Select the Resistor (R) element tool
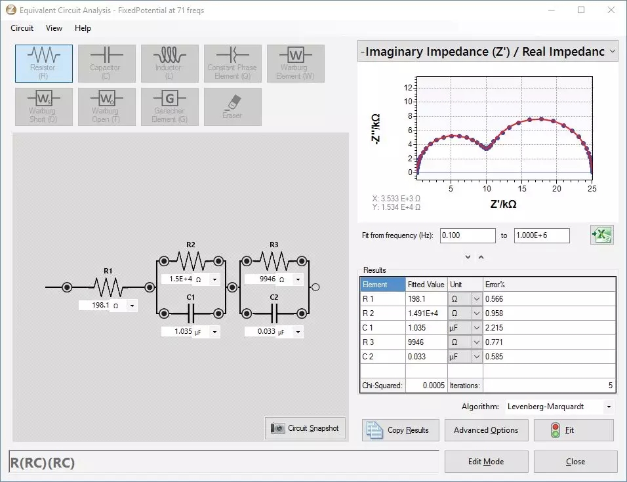The height and width of the screenshot is (482, 627). (x=43, y=64)
